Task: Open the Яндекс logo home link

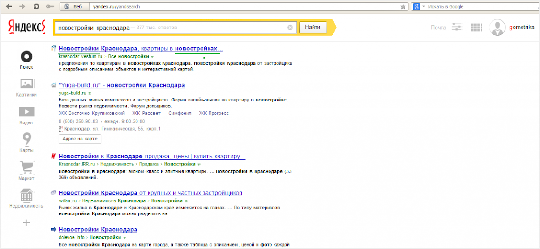Action: (x=27, y=27)
